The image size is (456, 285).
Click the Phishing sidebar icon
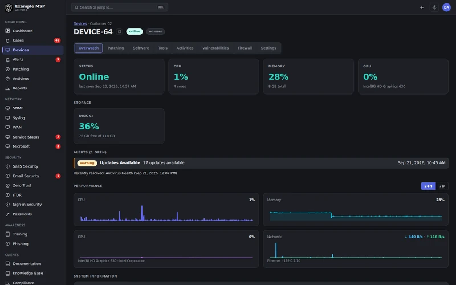pos(7,244)
